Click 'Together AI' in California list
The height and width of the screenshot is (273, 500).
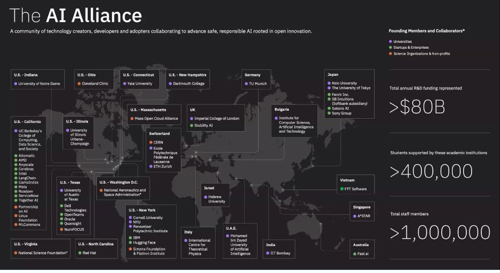click(28, 200)
